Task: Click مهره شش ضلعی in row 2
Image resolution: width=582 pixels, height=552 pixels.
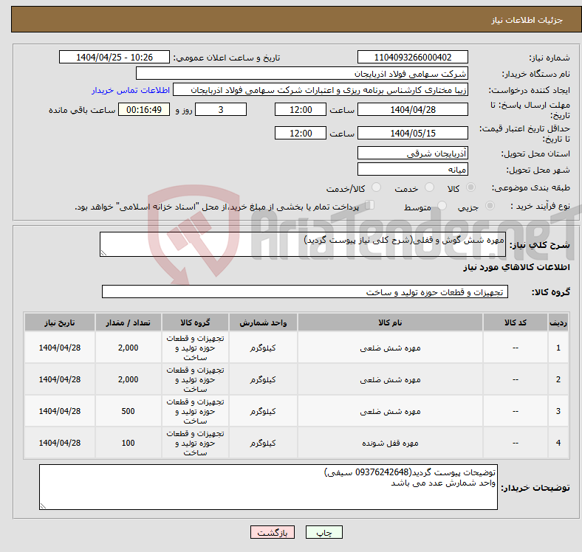Action: point(390,379)
